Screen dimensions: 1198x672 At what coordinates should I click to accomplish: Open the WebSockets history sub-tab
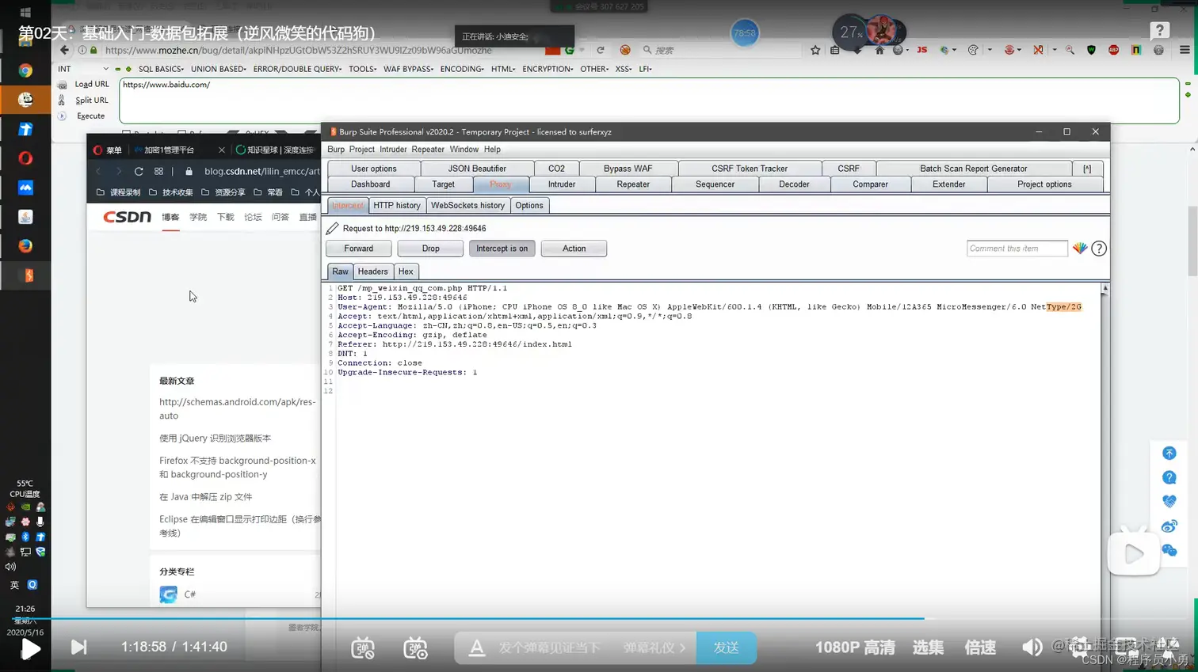coord(467,206)
